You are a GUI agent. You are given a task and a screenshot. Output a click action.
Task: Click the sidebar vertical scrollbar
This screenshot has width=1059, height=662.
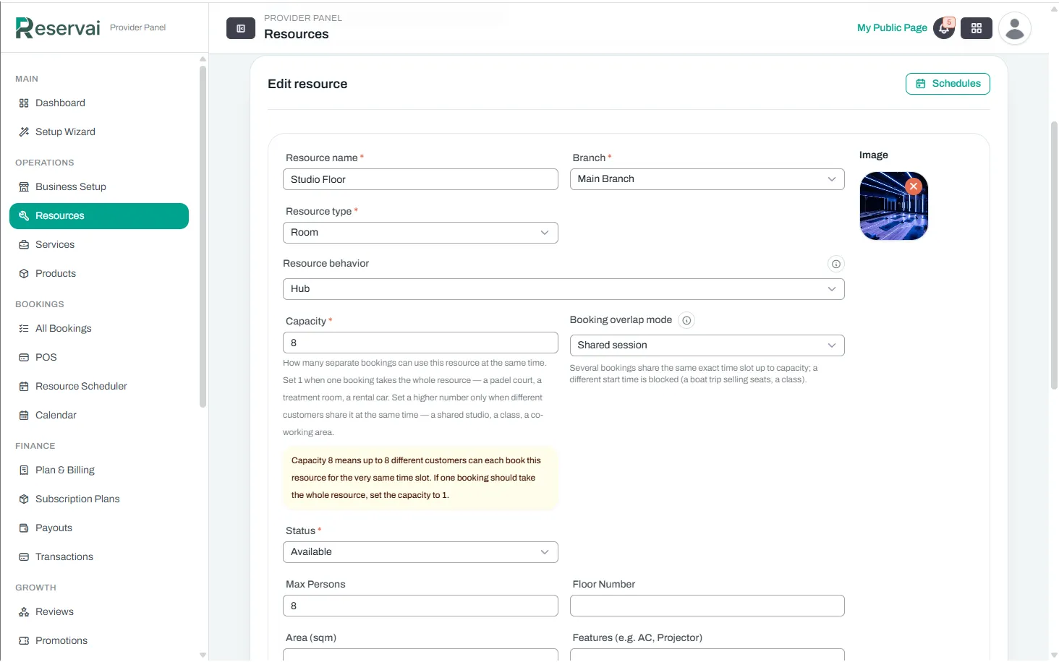pos(203,236)
